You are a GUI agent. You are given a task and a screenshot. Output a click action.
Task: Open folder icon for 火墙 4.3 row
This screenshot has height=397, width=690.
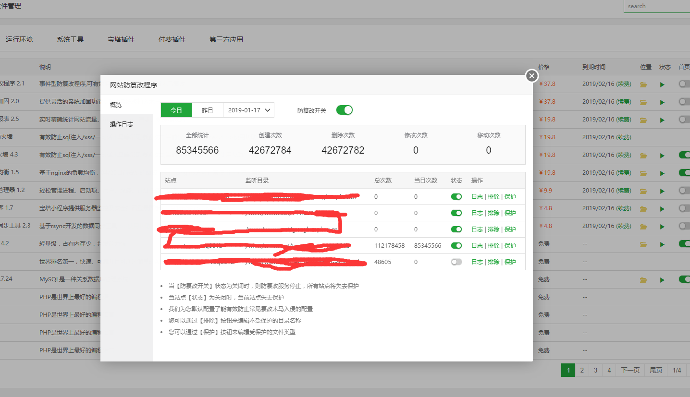tap(643, 156)
